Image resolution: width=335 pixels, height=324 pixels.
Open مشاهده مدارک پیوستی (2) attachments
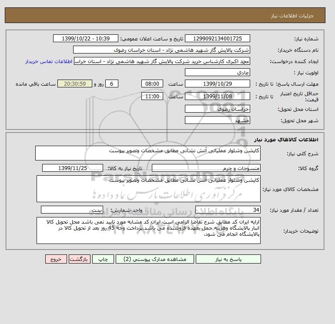pyautogui.click(x=155, y=259)
